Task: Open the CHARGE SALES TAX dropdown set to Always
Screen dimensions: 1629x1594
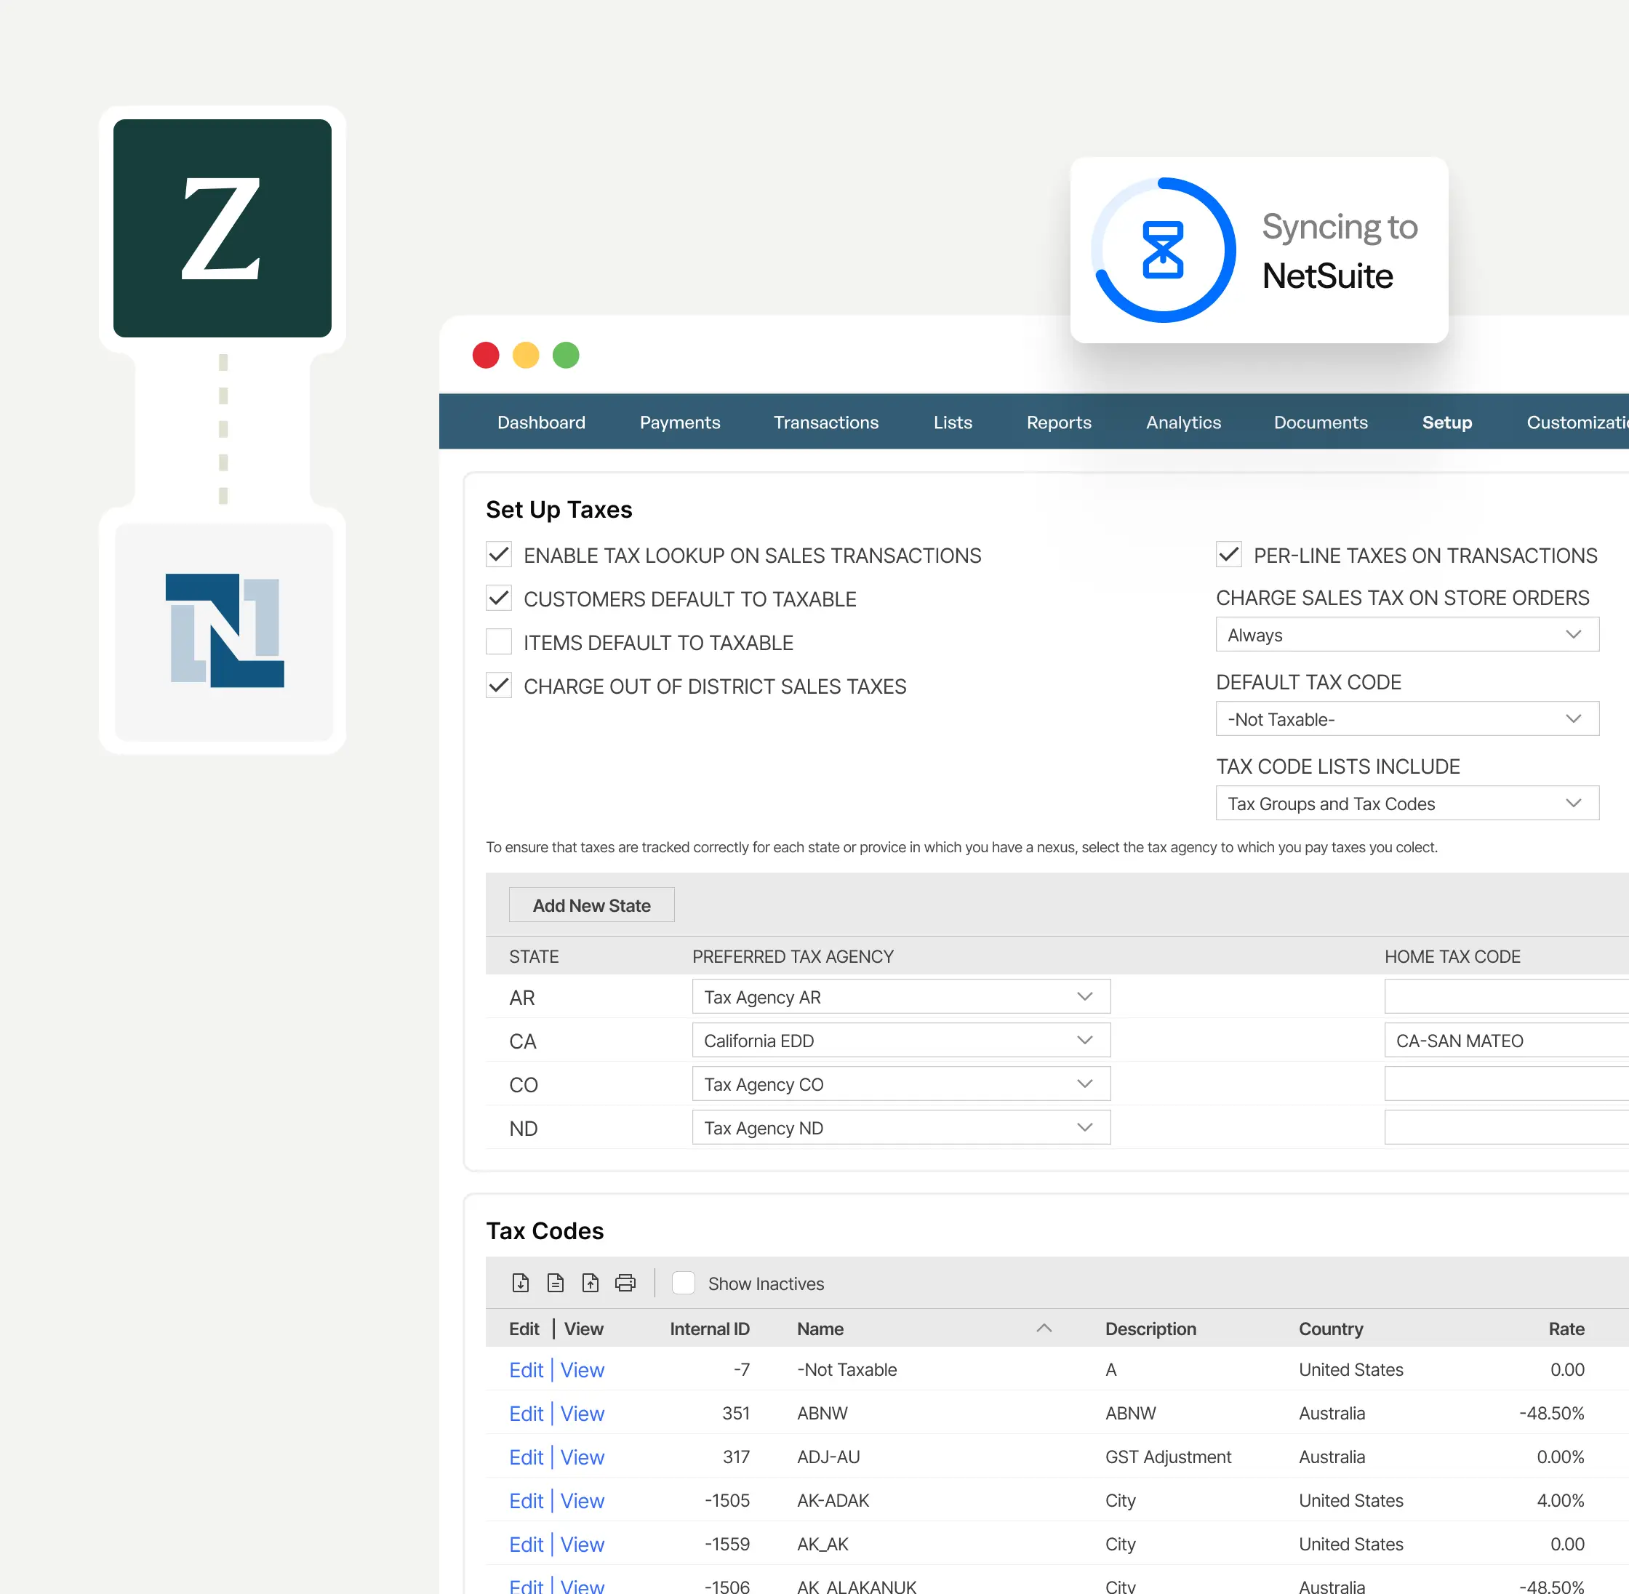Action: coord(1406,634)
